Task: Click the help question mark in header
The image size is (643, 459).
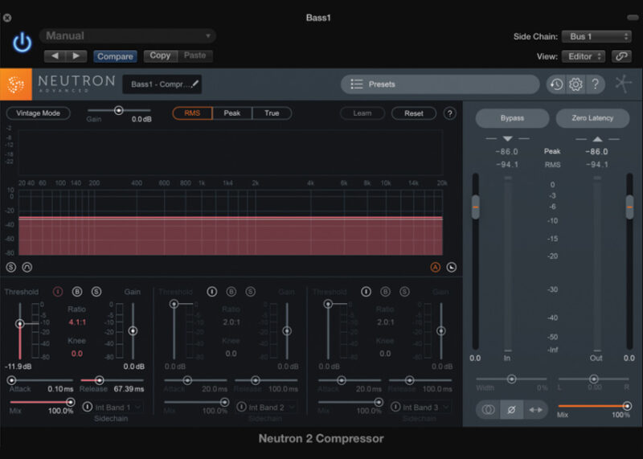Action: [x=595, y=84]
